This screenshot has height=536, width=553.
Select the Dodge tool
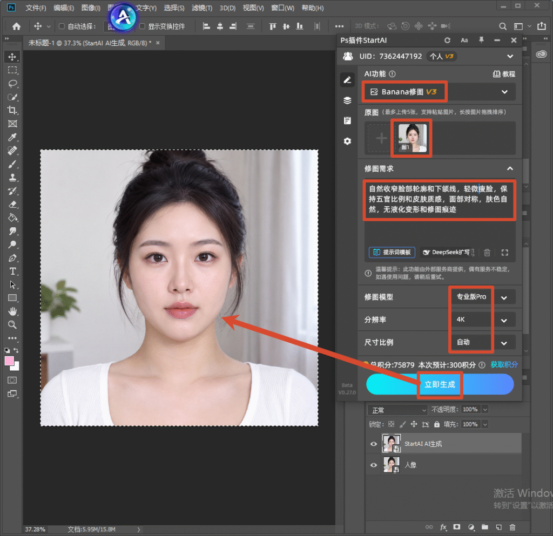coord(12,244)
